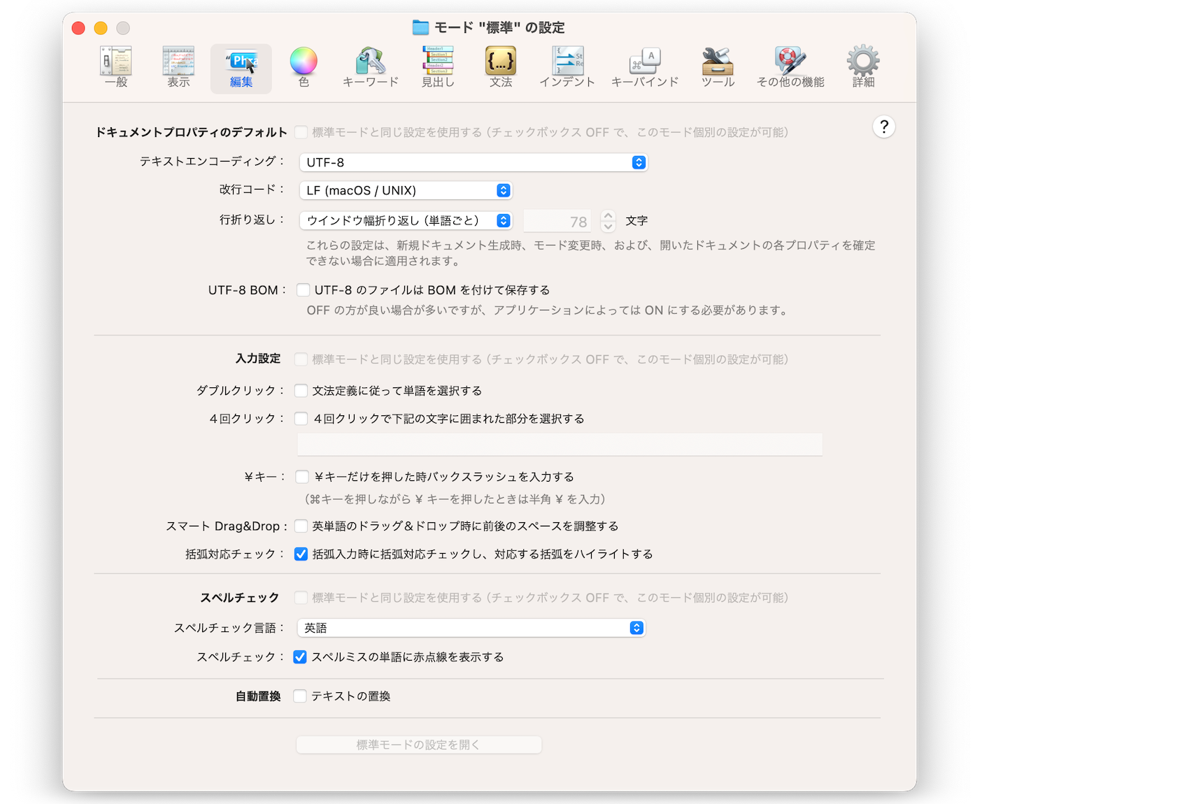Enable テキストの置換 auto-replace checkbox
This screenshot has height=804, width=1189.
point(300,696)
